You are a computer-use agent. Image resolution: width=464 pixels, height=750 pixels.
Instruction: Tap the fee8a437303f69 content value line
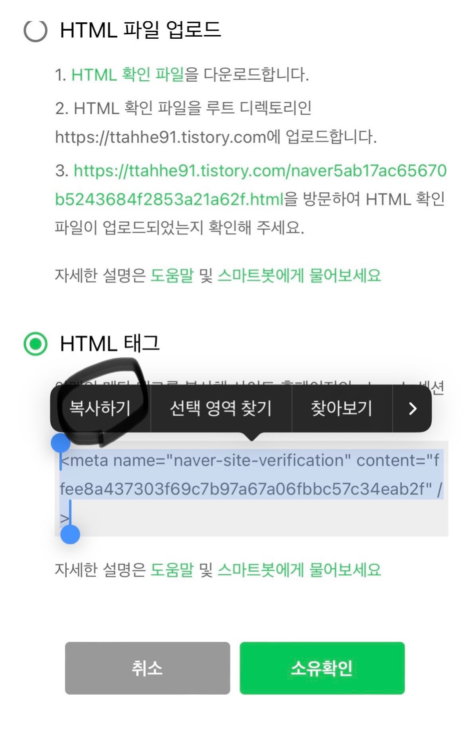[251, 489]
